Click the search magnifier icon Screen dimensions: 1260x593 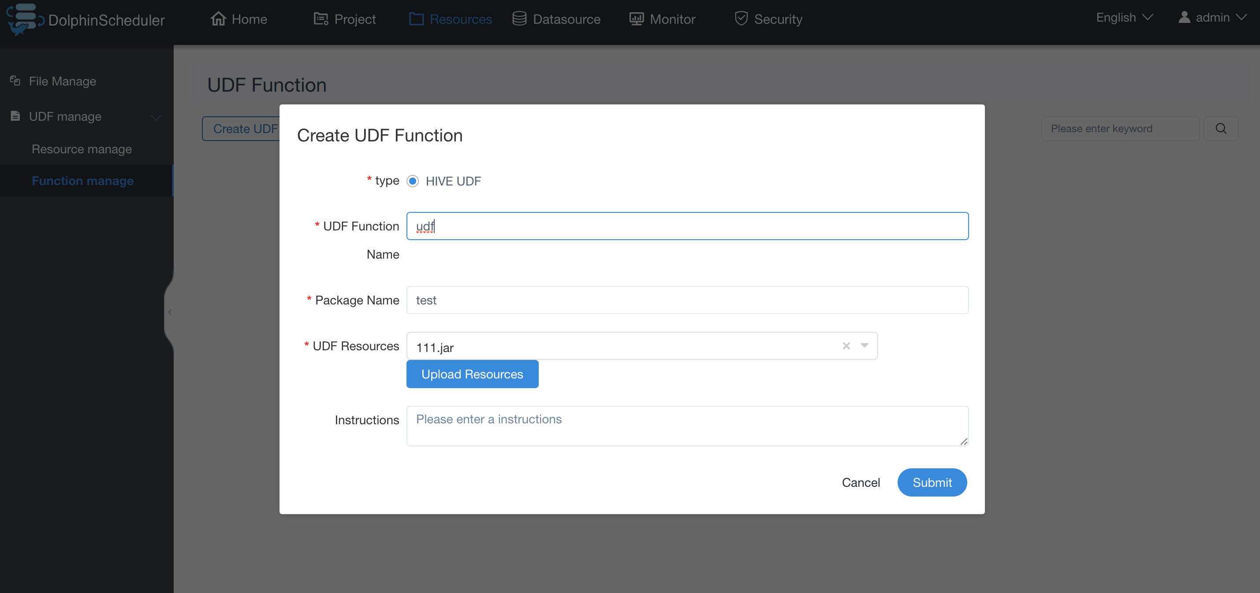tap(1220, 129)
